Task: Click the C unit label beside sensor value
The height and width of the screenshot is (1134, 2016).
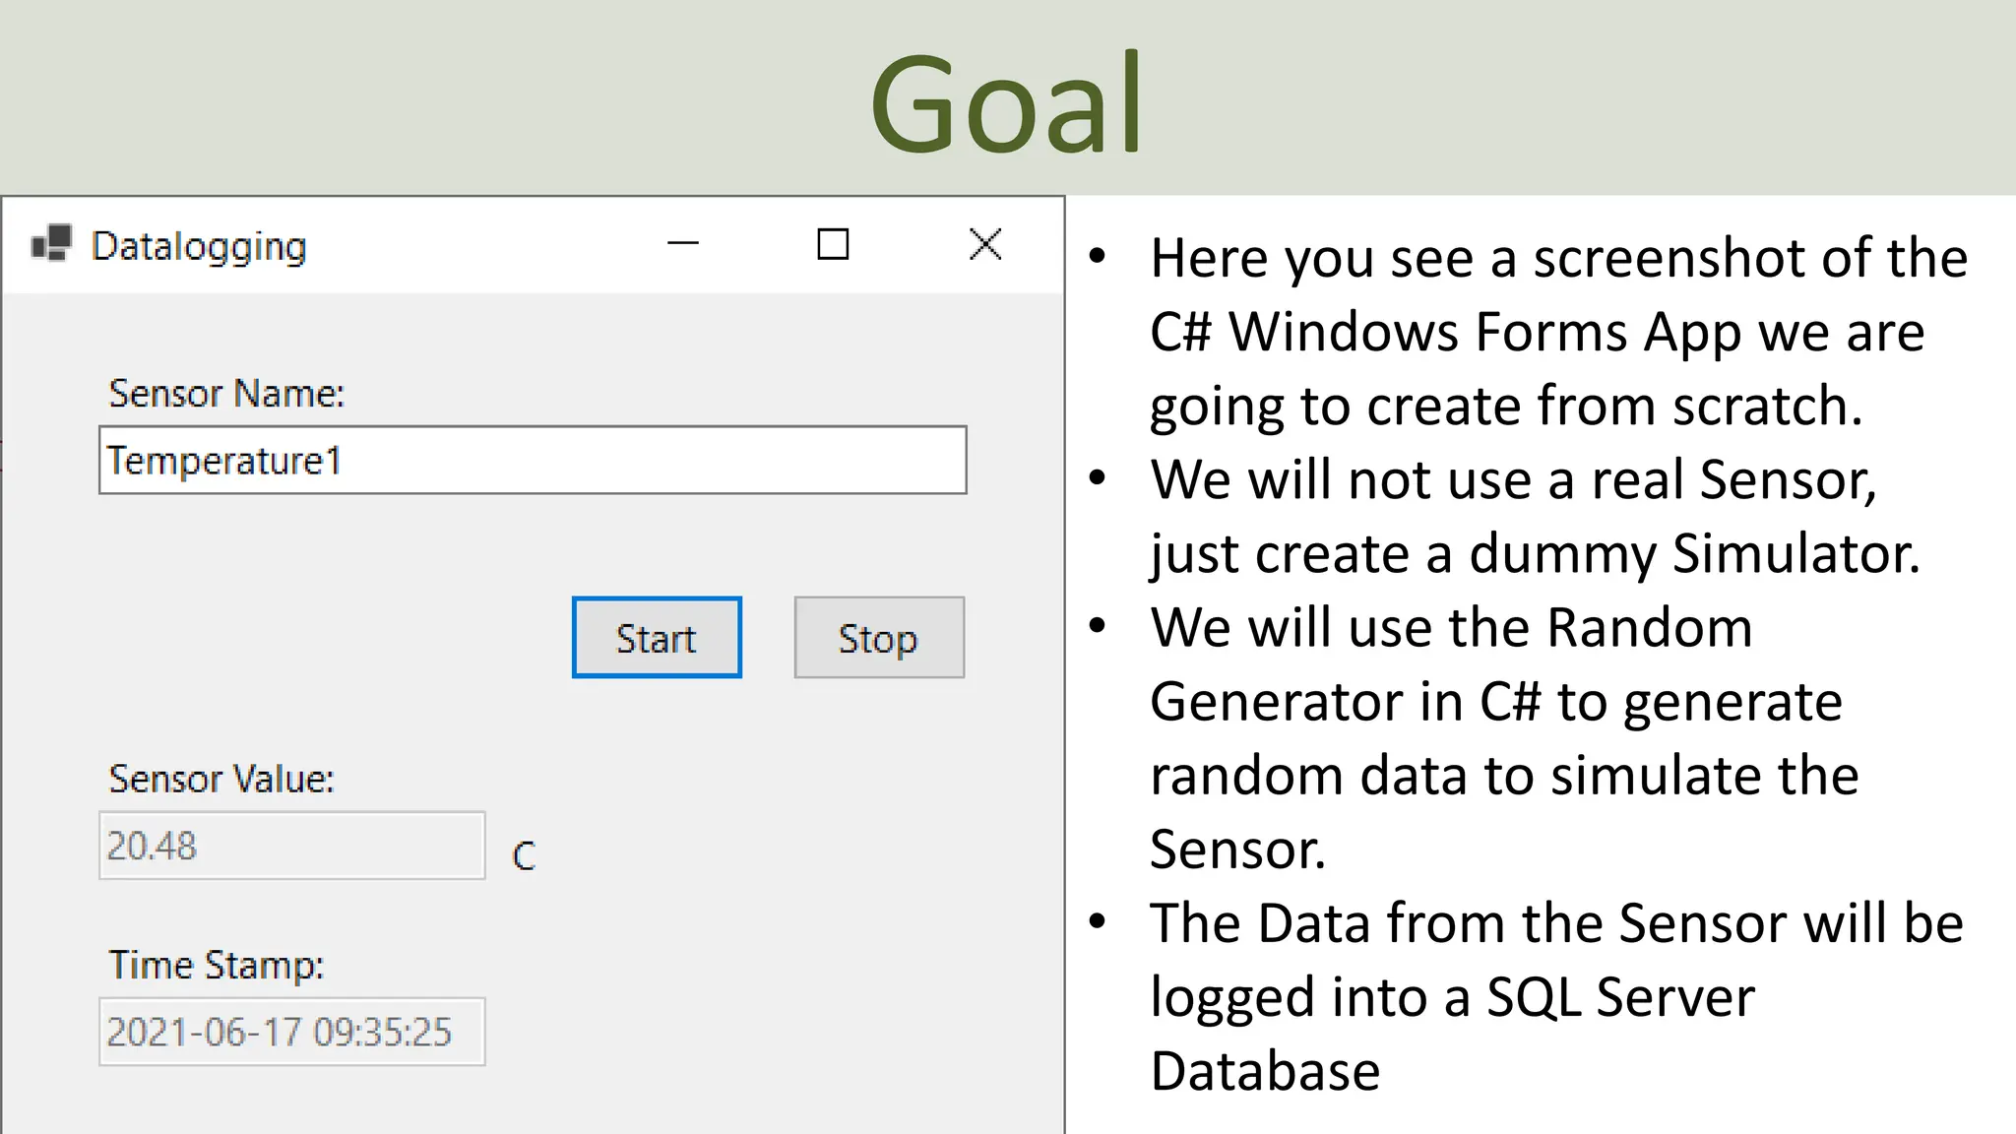Action: [524, 856]
